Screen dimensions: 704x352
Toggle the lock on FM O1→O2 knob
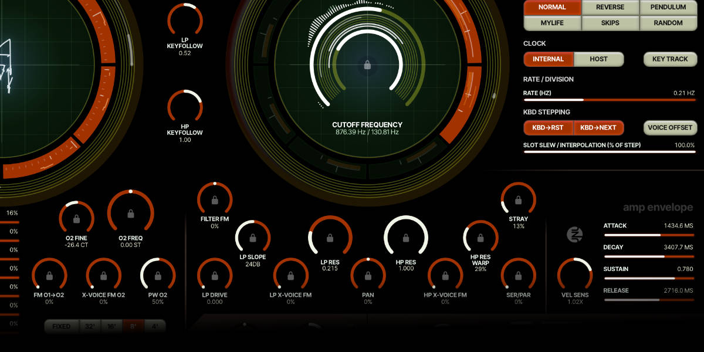49,276
